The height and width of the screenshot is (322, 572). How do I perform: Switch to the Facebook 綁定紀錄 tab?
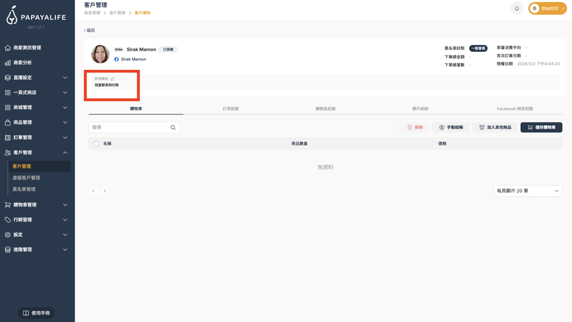(515, 109)
